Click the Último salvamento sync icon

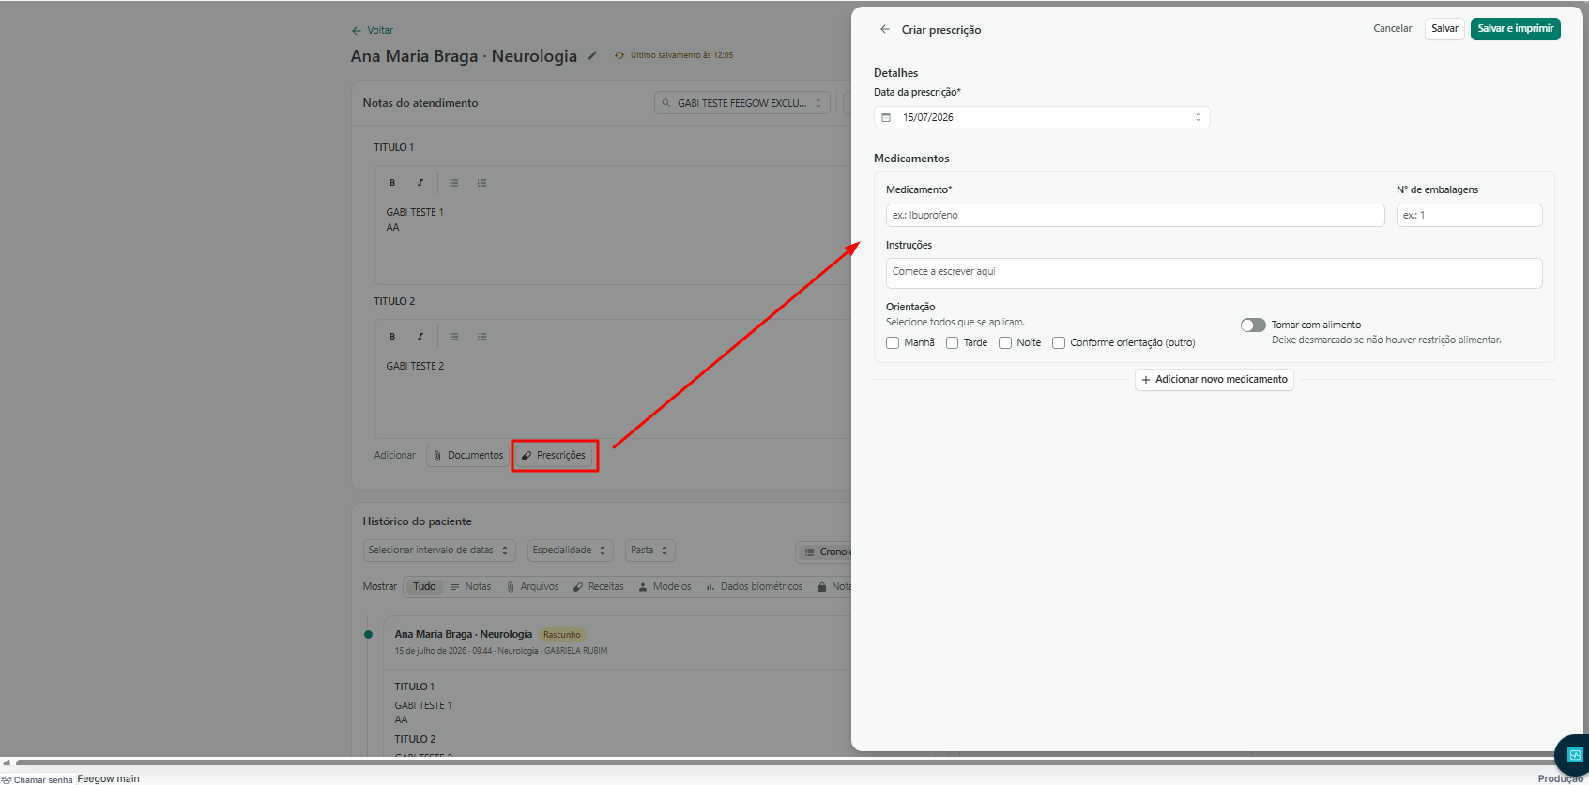tap(619, 55)
